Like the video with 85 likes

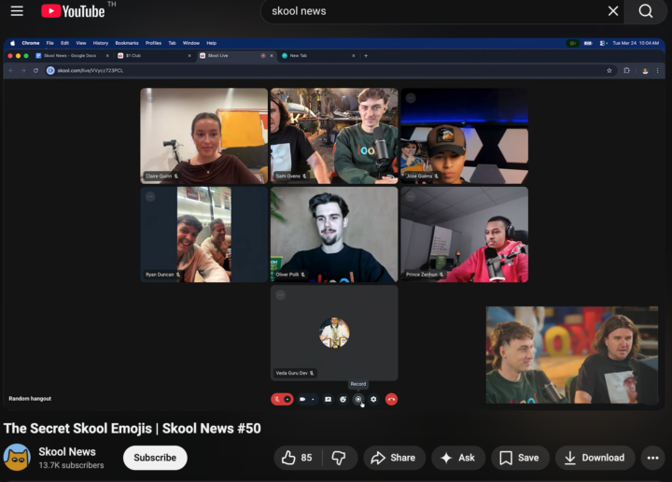[298, 458]
